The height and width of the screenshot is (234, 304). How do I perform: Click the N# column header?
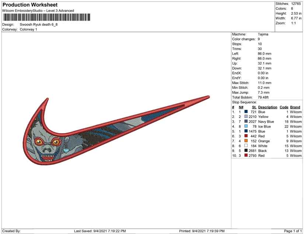[x=241, y=107]
